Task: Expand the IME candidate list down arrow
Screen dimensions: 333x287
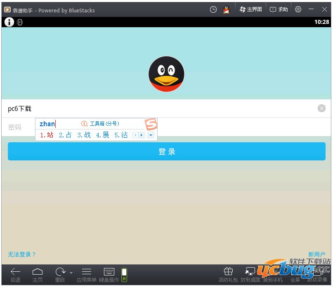Action: (151, 135)
